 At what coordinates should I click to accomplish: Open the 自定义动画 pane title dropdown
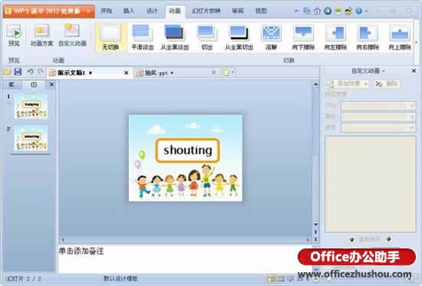[384, 71]
